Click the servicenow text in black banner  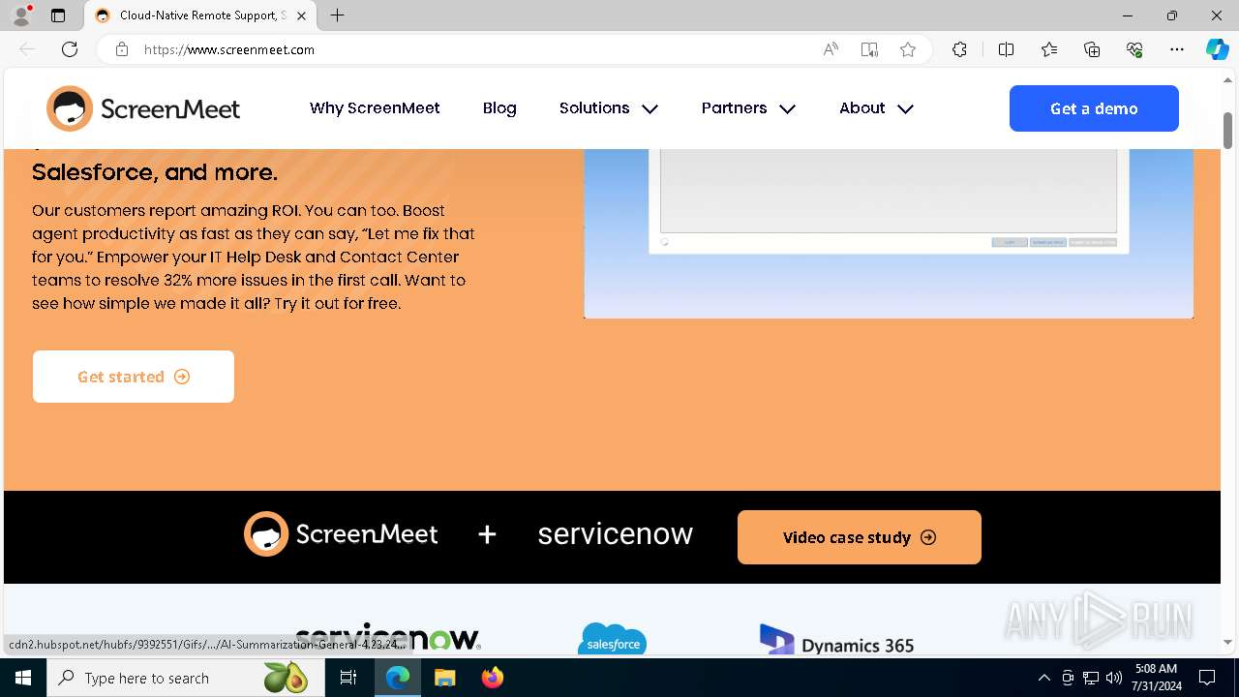click(x=616, y=533)
